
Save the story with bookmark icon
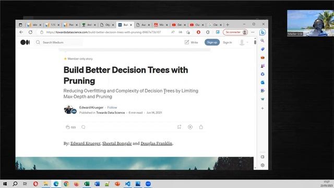click(179, 127)
